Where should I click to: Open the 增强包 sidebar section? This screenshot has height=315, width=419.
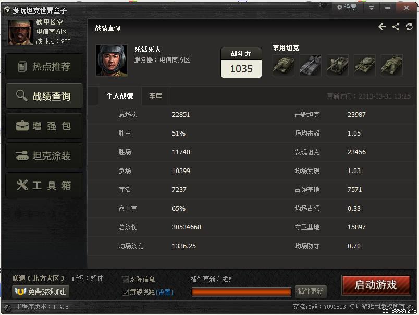(x=44, y=126)
